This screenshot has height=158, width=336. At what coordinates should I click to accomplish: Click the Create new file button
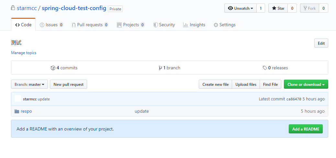pos(215,84)
